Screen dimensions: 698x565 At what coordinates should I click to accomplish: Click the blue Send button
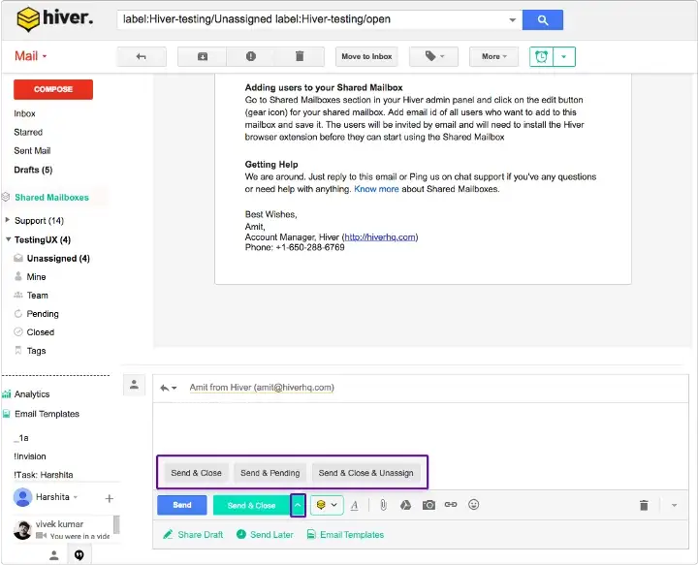click(182, 505)
